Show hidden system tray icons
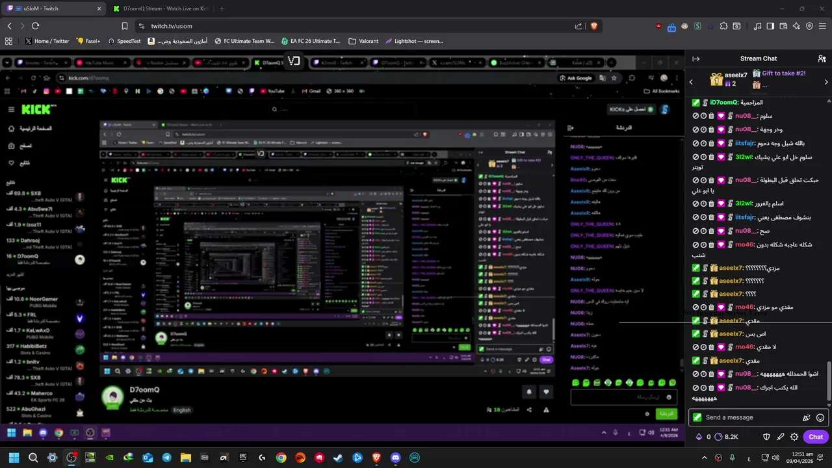 pos(704,458)
